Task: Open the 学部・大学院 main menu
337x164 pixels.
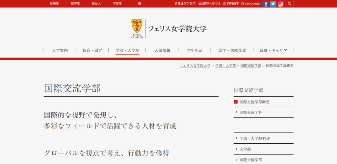Action: pyautogui.click(x=127, y=50)
